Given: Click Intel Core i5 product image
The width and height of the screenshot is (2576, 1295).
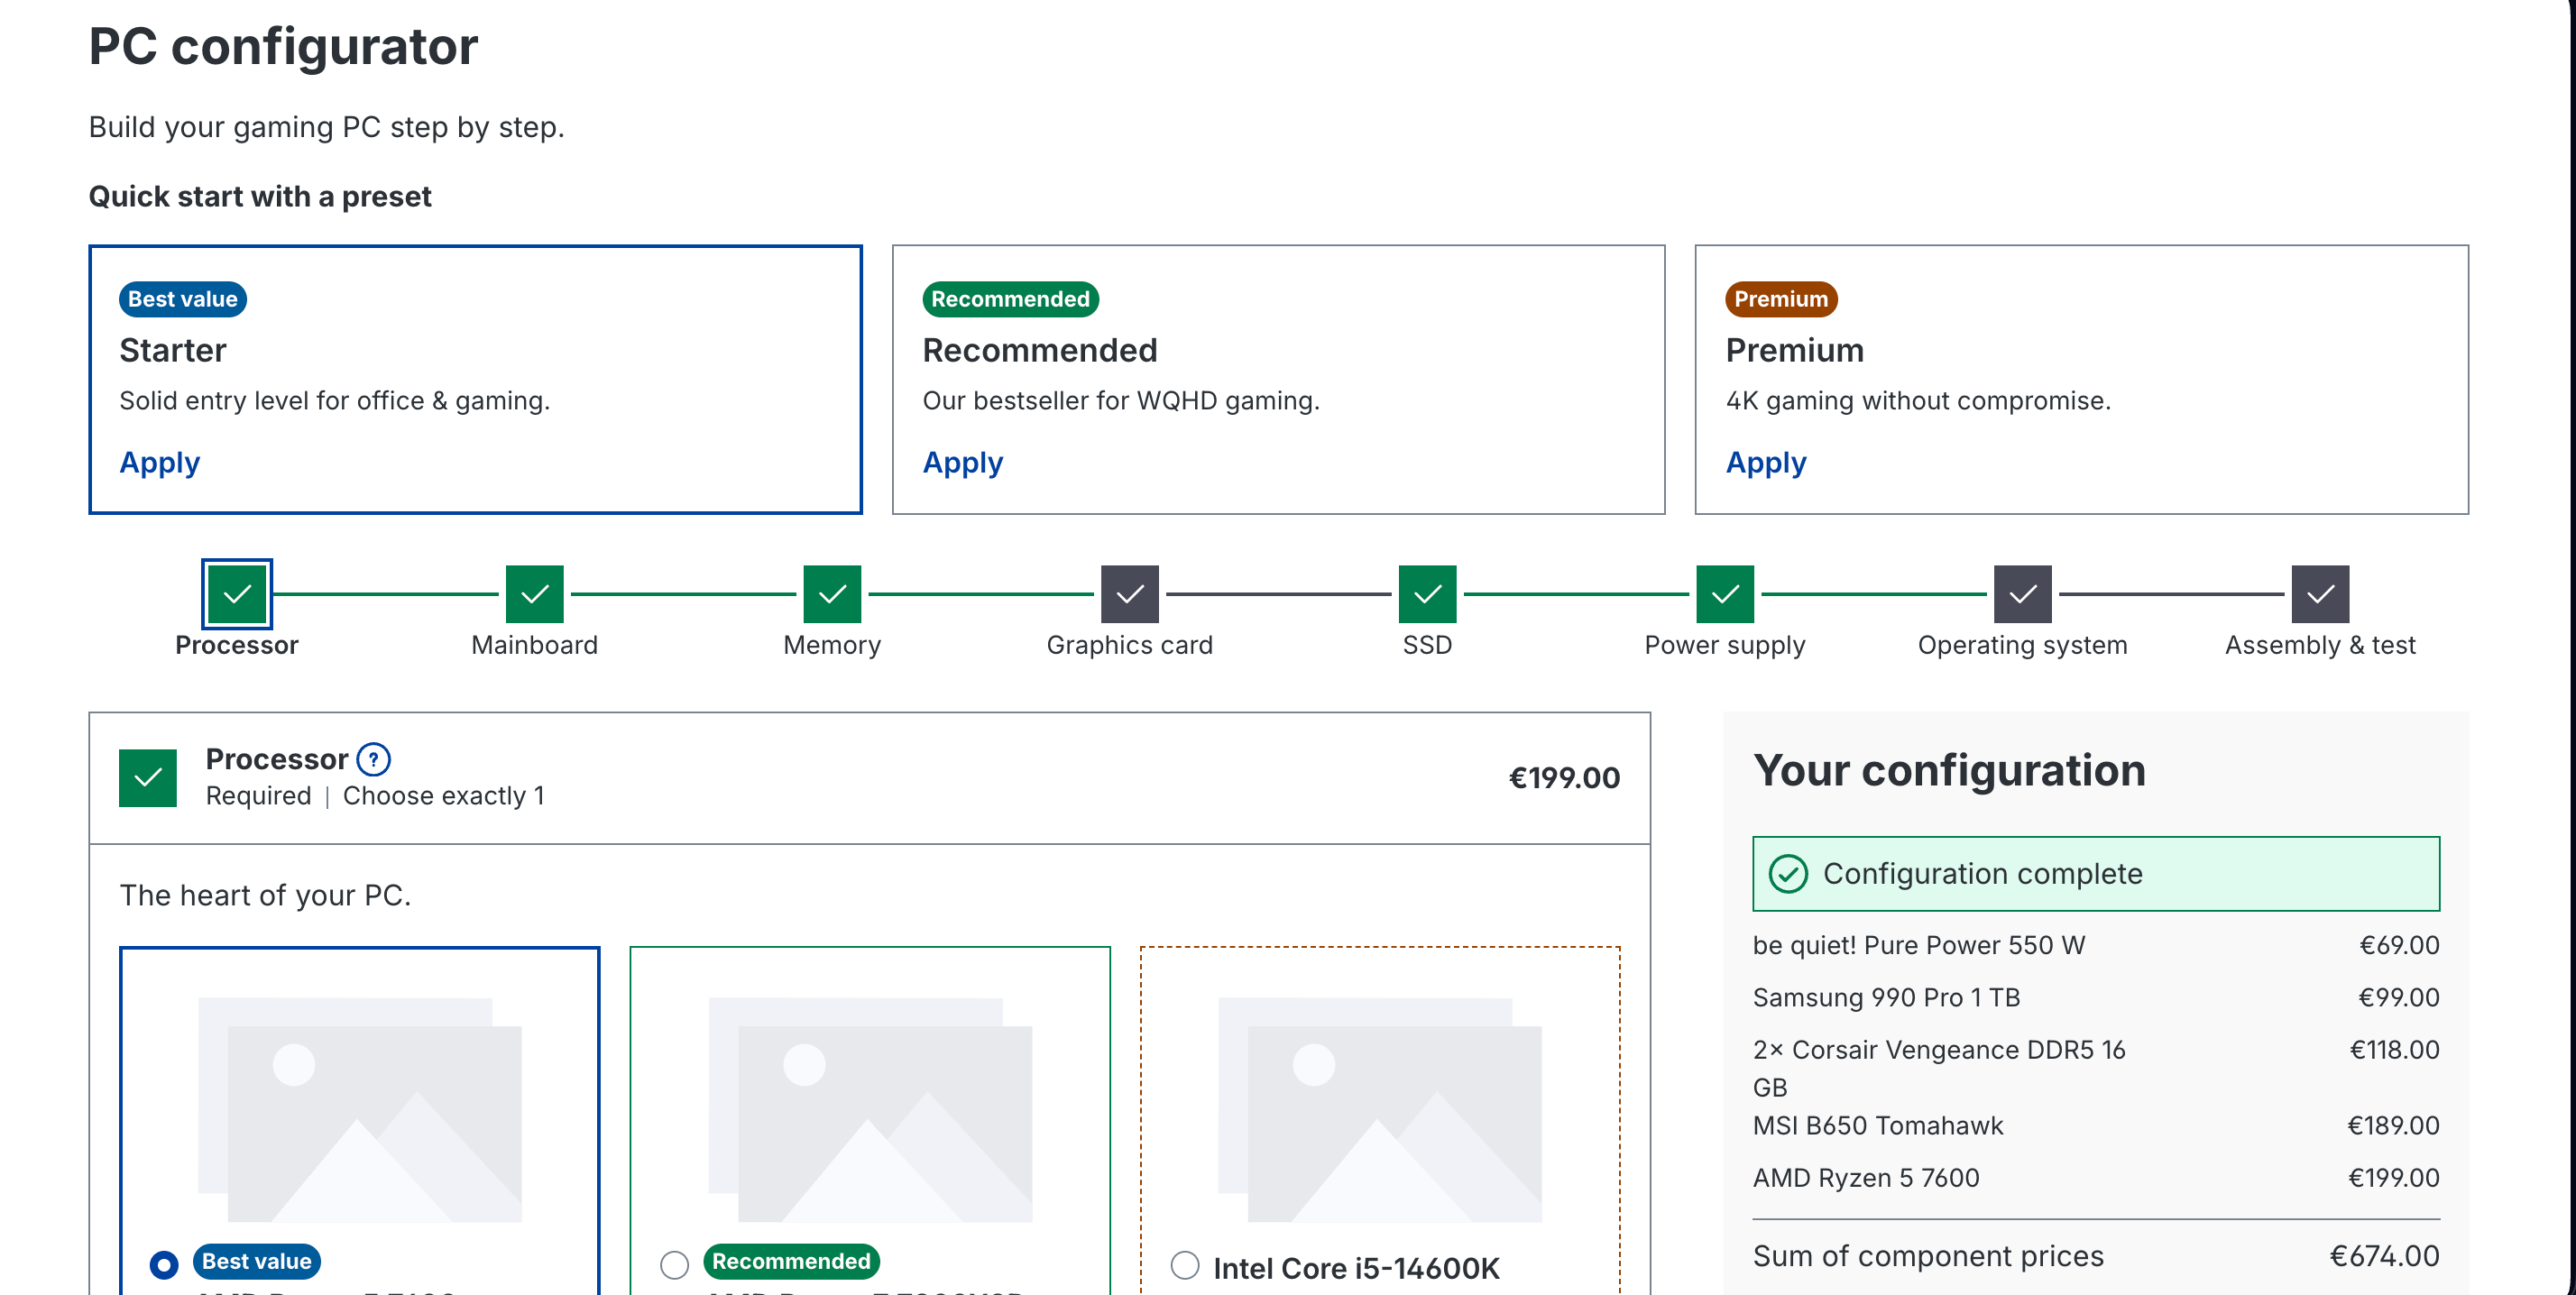Looking at the screenshot, I should point(1380,1109).
